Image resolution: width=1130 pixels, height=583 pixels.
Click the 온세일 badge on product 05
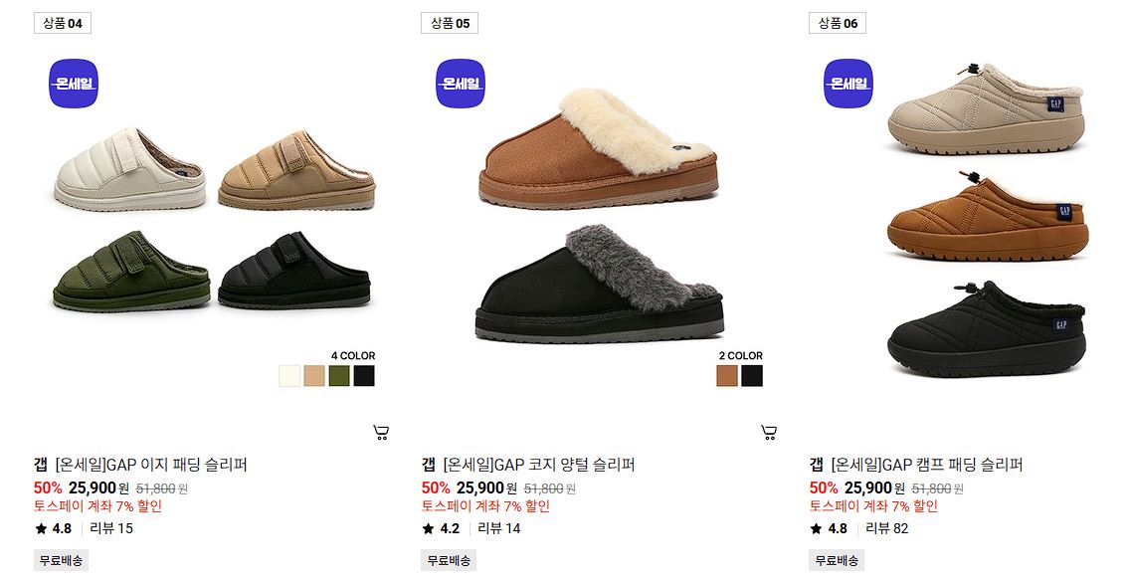(462, 84)
